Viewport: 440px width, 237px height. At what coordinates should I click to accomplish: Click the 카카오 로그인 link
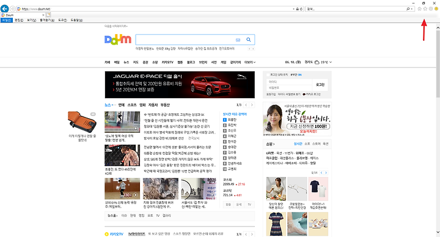tap(313, 94)
